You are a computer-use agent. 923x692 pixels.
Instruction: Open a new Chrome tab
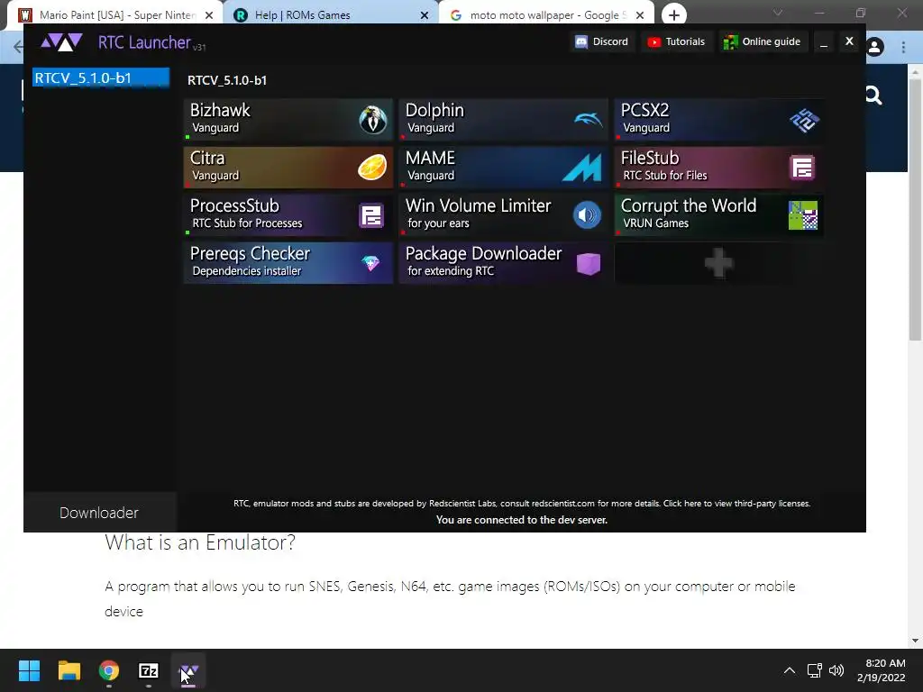pyautogui.click(x=674, y=15)
